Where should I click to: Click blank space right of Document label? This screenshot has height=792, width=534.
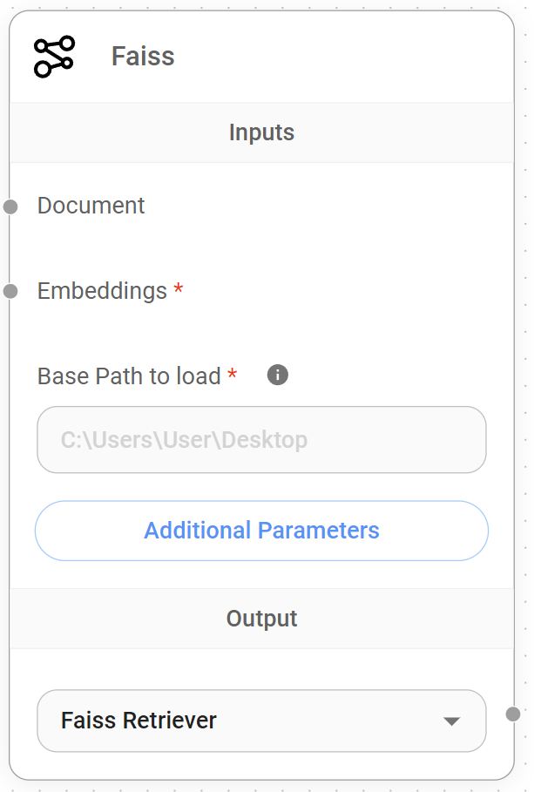pyautogui.click(x=331, y=206)
